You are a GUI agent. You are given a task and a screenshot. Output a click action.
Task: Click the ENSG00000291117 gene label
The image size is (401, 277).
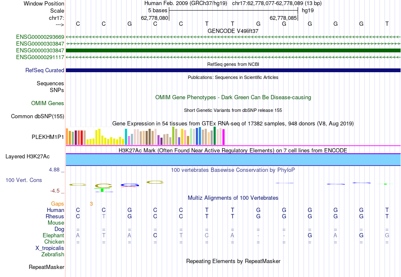(x=40, y=57)
